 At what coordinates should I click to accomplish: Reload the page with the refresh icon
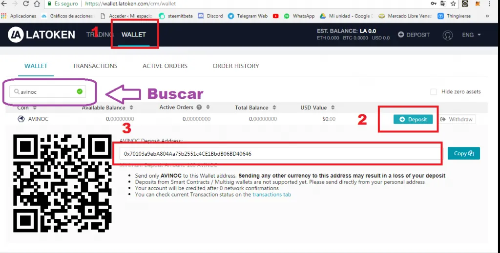pyautogui.click(x=26, y=4)
